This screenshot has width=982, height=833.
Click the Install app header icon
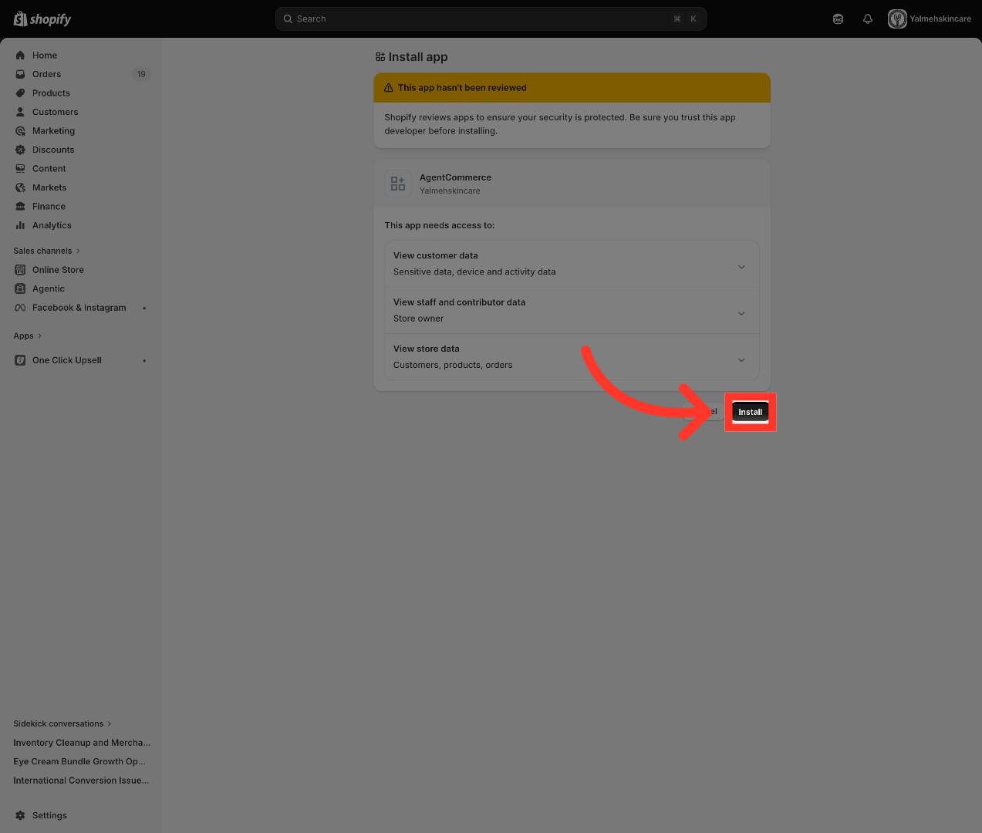(x=380, y=57)
